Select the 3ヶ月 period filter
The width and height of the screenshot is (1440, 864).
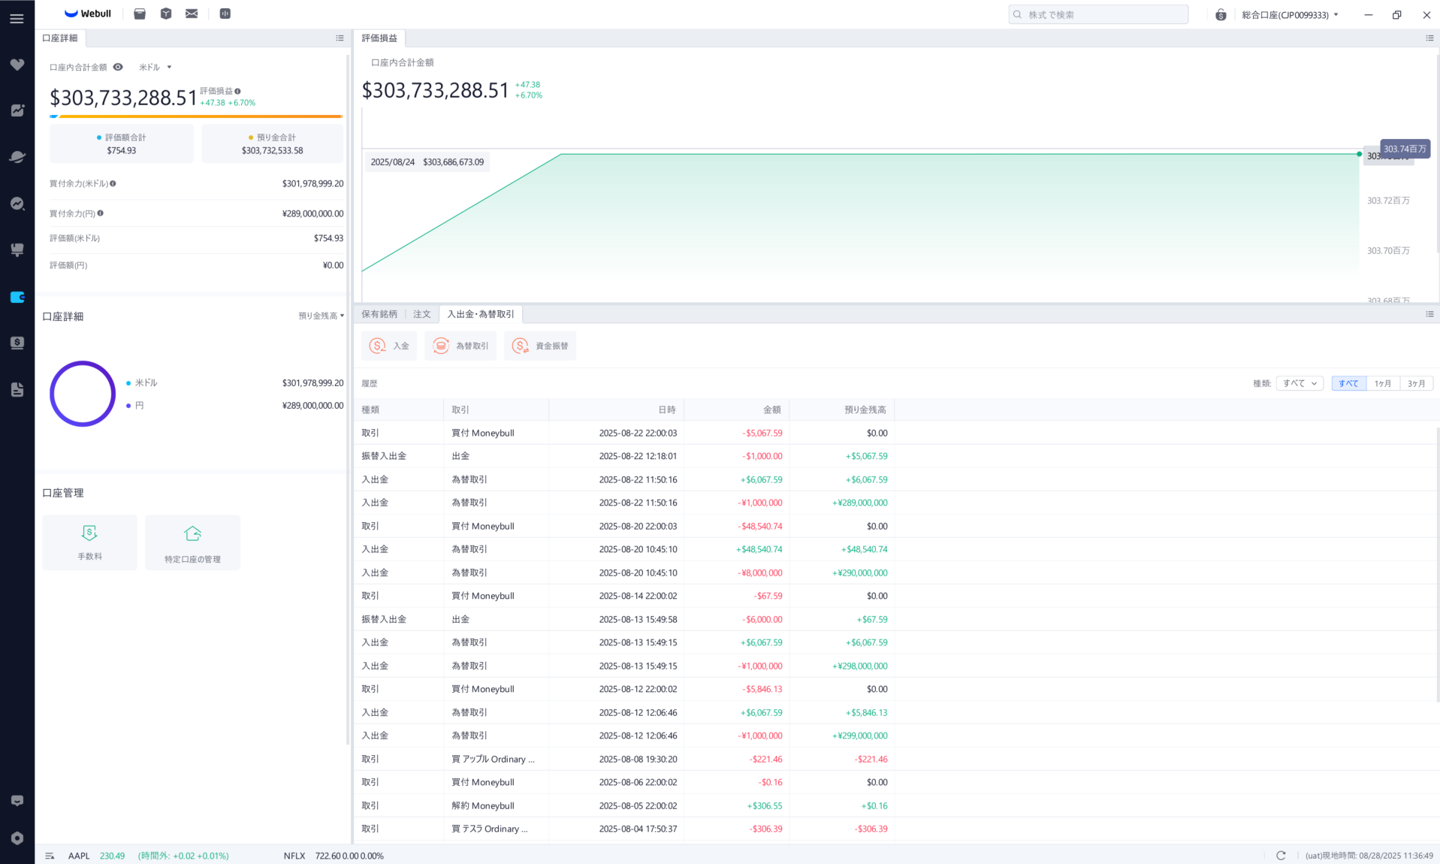1416,383
